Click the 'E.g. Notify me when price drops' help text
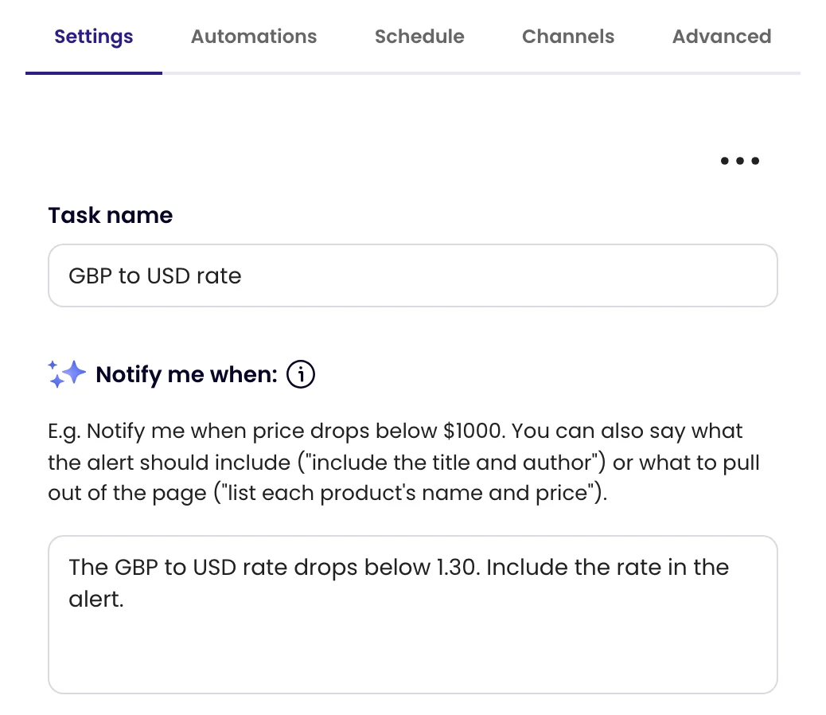The image size is (826, 715). pyautogui.click(x=403, y=462)
